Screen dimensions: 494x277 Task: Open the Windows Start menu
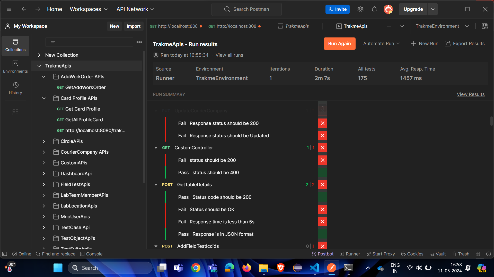pos(58,268)
